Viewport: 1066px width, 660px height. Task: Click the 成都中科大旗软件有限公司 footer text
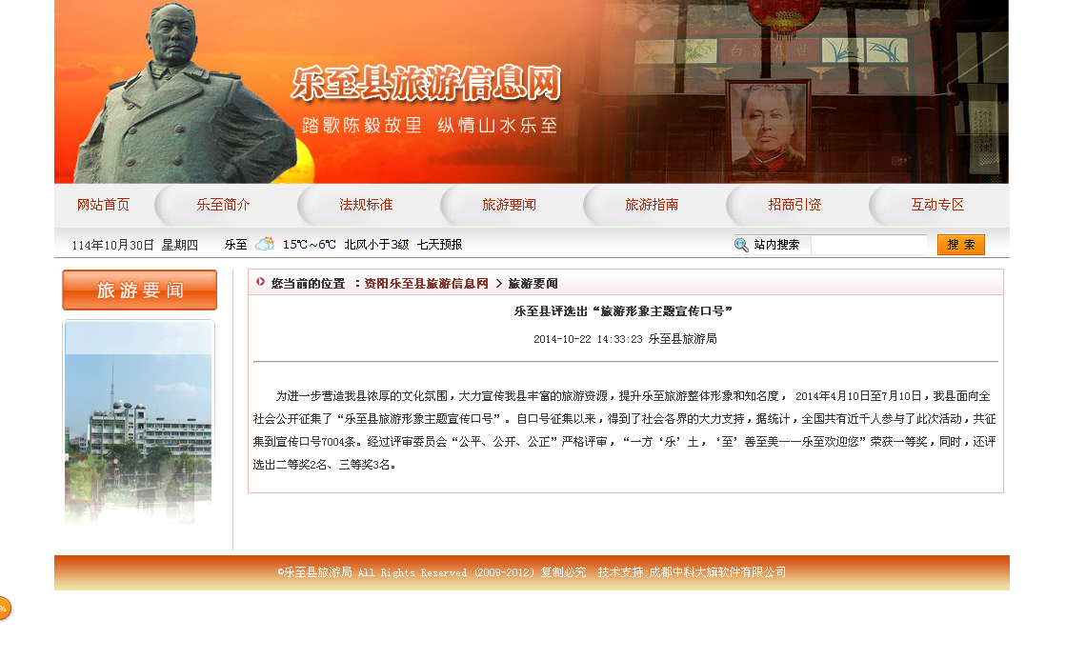[717, 572]
